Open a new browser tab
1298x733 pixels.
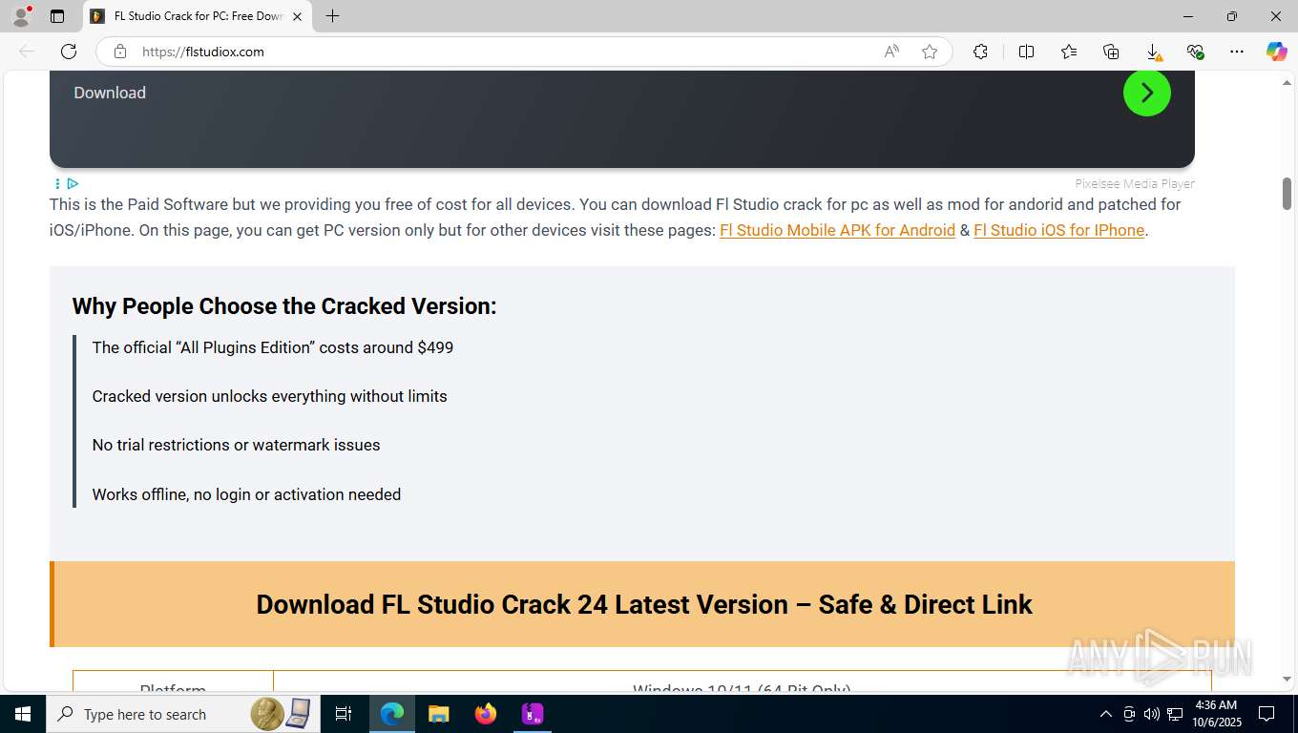pos(332,16)
